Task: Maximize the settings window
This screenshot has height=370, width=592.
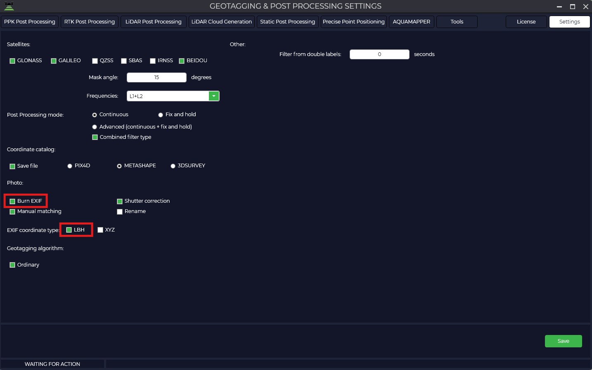Action: coord(573,7)
